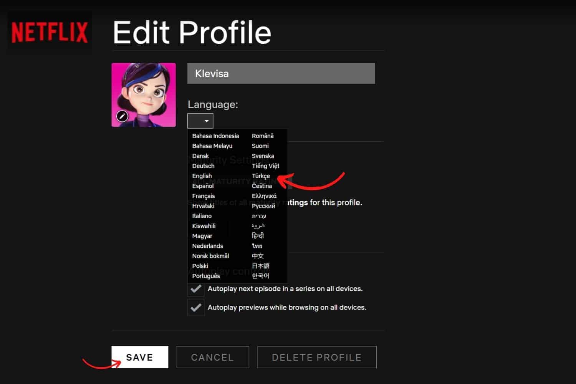Click the Netflix logo
The height and width of the screenshot is (384, 576).
(50, 33)
